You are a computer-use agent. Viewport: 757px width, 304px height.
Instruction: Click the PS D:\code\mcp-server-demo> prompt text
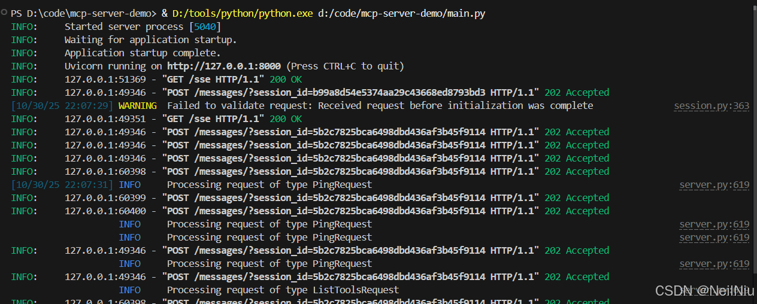pos(83,13)
